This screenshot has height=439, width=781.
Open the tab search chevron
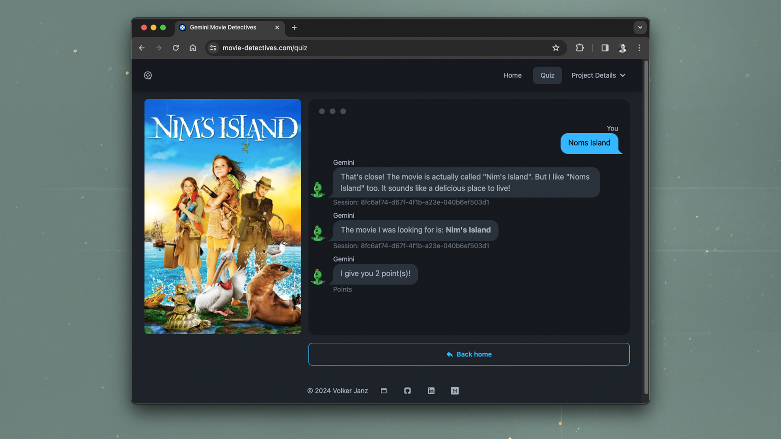coord(640,28)
